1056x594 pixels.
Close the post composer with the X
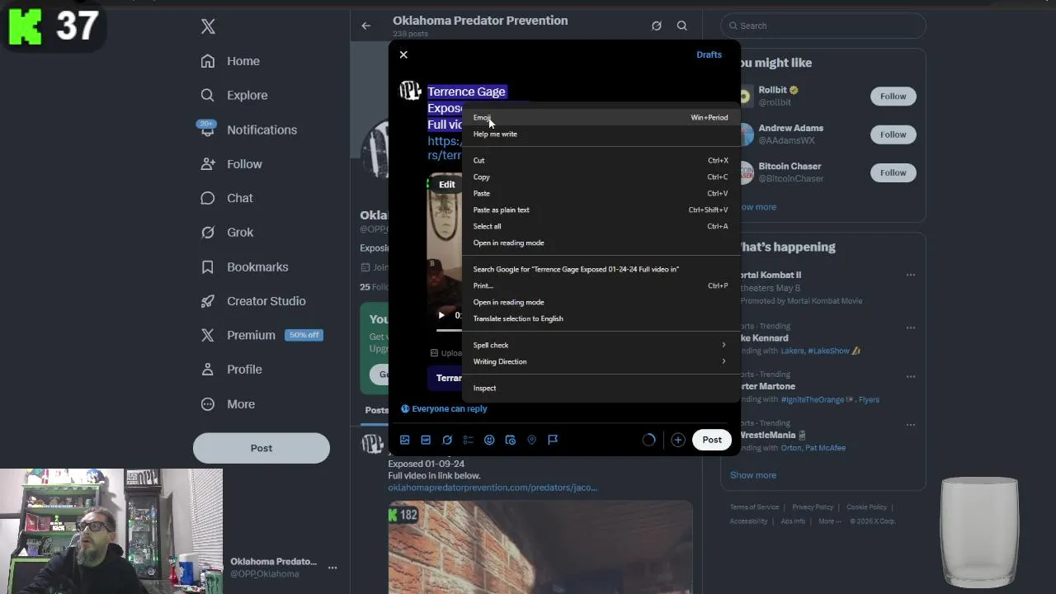(x=403, y=54)
